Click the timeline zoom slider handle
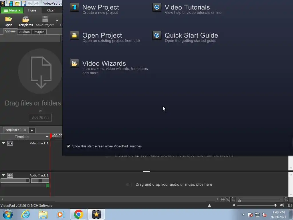The image size is (293, 220). (239, 200)
